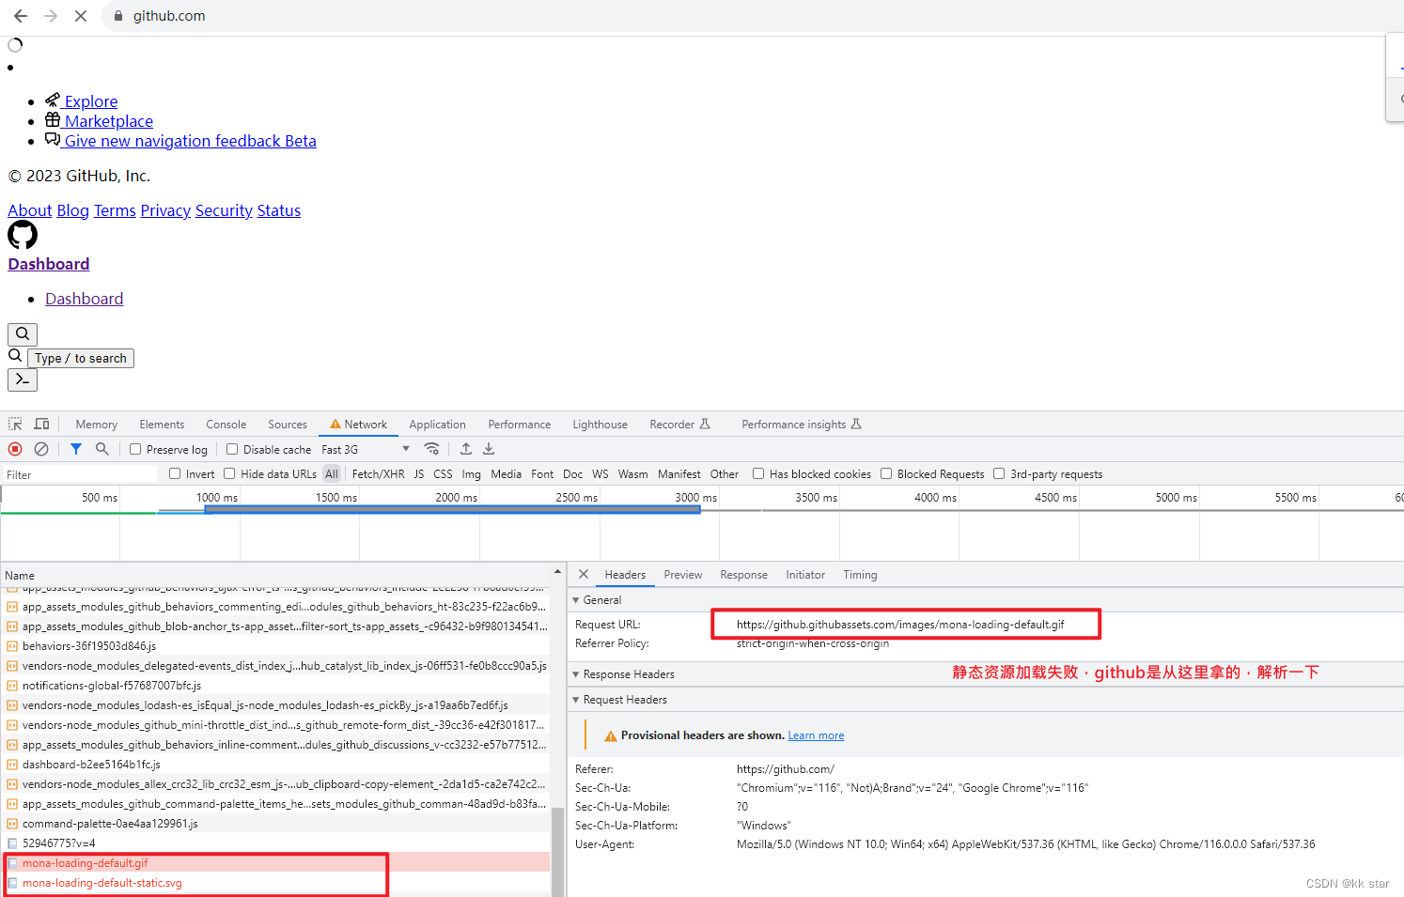Screen dimensions: 1404x897
Task: Click the gift icon beside Marketplace
Action: [x=53, y=120]
